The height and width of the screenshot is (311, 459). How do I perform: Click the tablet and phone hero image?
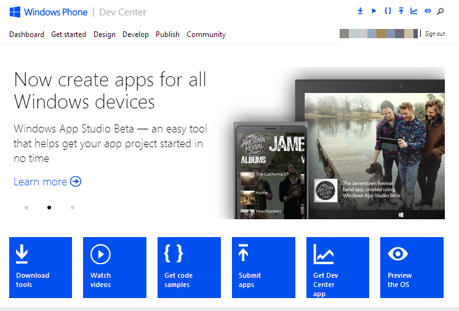point(331,143)
